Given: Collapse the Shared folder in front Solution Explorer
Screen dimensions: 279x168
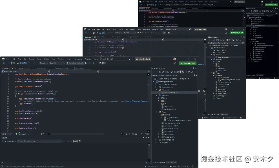Looking at the screenshot, I should click(159, 115).
